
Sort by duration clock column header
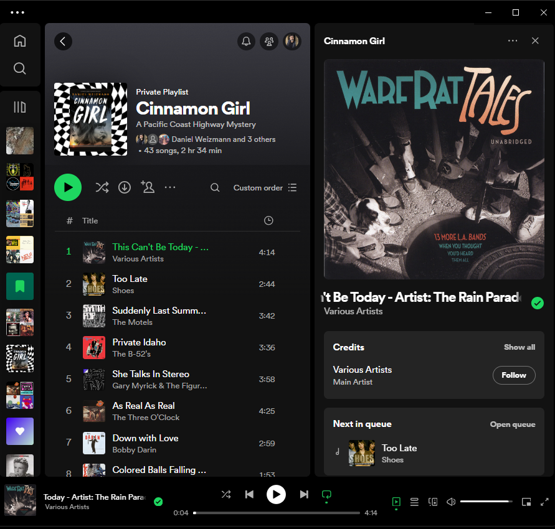click(x=268, y=221)
